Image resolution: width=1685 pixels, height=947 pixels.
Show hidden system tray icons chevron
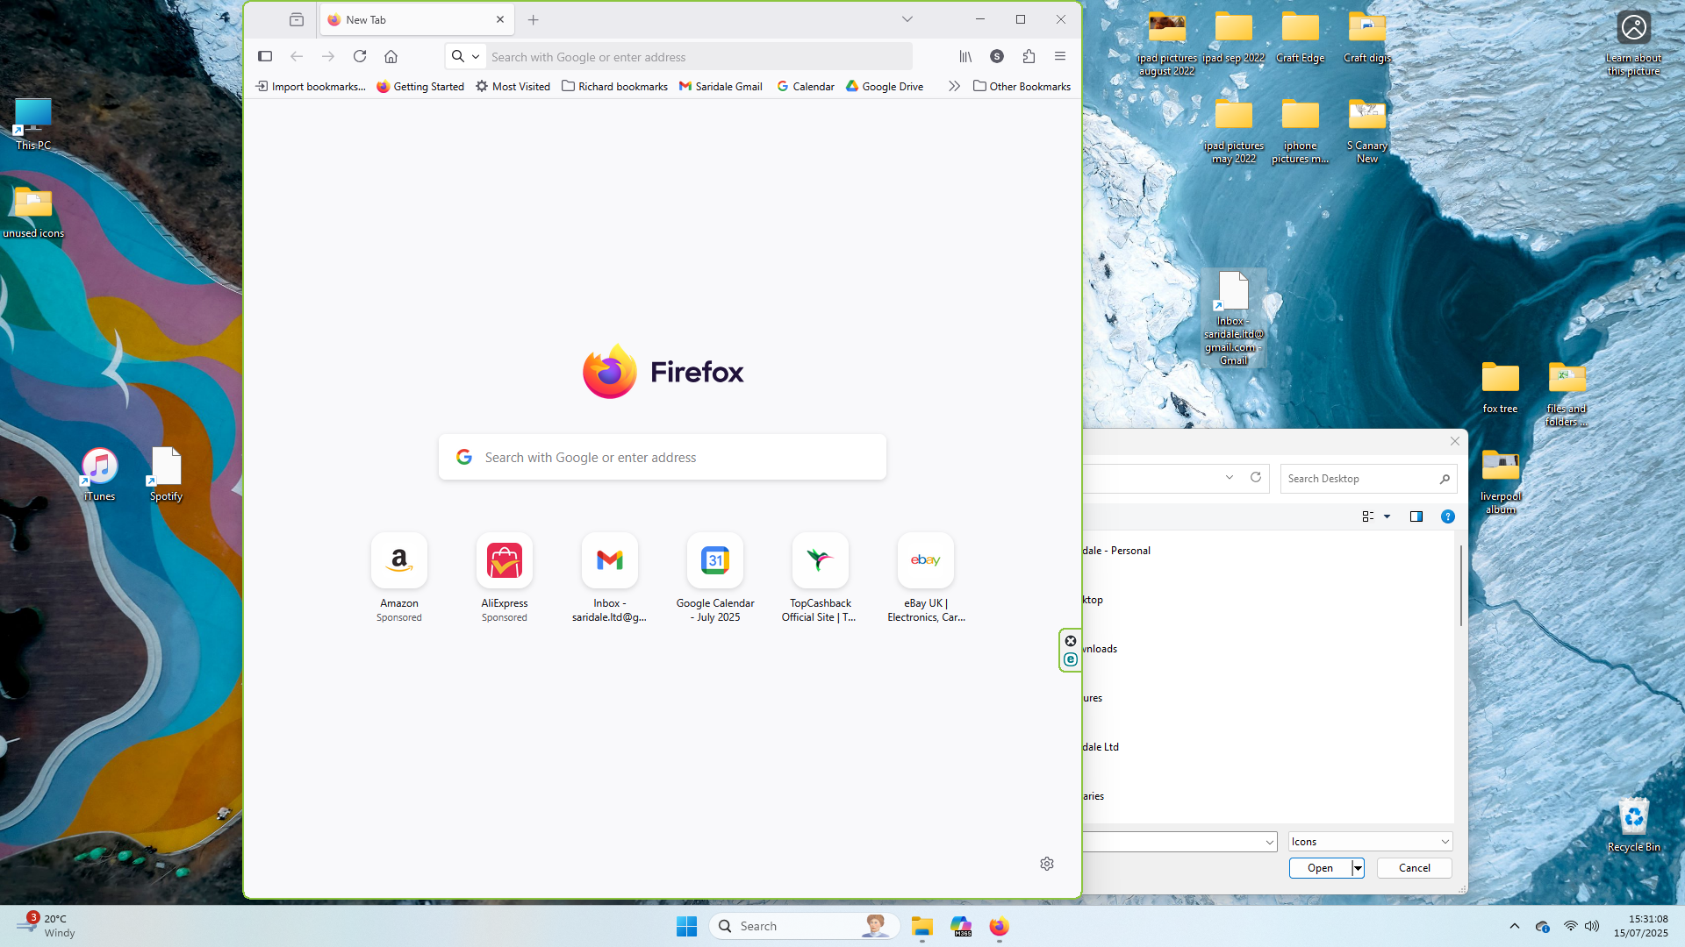1515,926
